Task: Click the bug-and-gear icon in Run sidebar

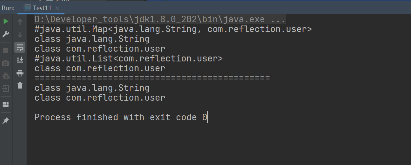Action: pos(6,76)
